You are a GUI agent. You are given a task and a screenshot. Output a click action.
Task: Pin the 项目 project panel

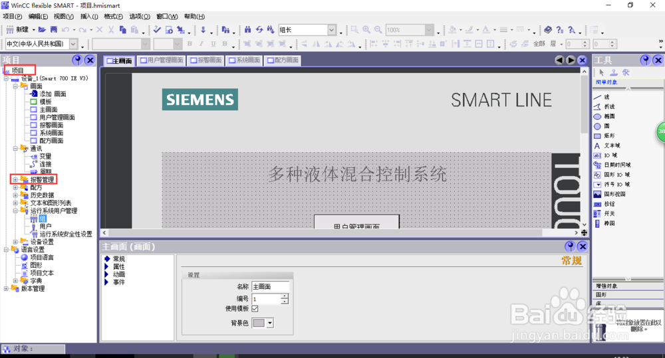tap(77, 60)
